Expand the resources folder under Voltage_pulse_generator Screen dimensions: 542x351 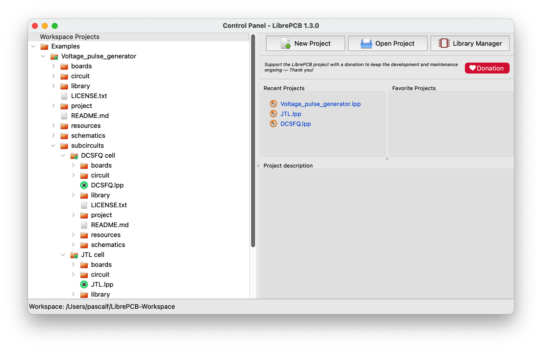53,126
